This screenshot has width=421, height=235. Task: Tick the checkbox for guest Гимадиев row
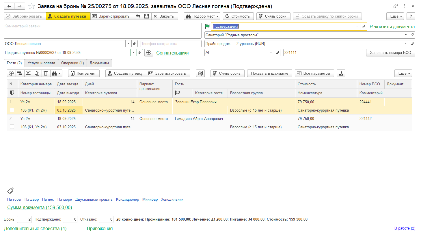point(12,127)
